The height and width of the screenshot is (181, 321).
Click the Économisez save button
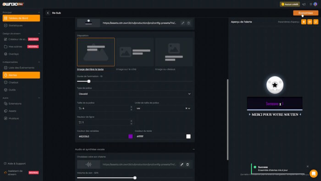tap(306, 13)
